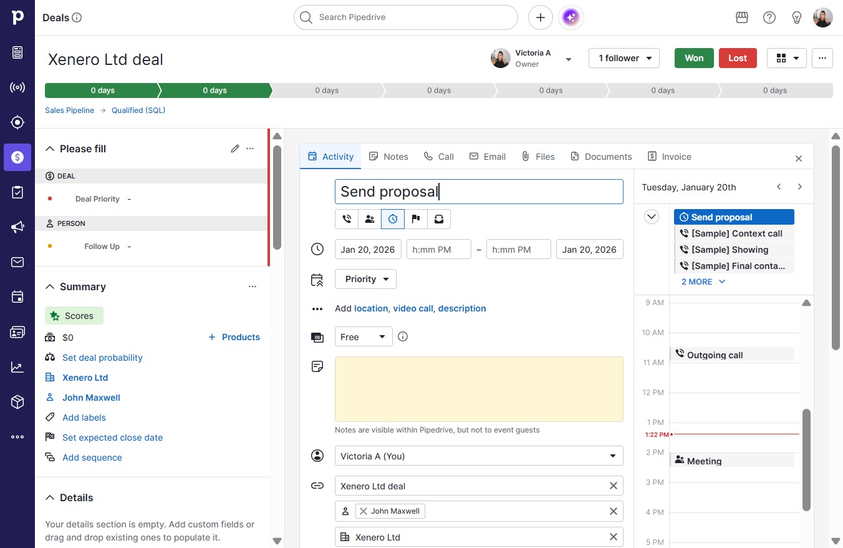Click the quick add plus button

click(x=541, y=17)
